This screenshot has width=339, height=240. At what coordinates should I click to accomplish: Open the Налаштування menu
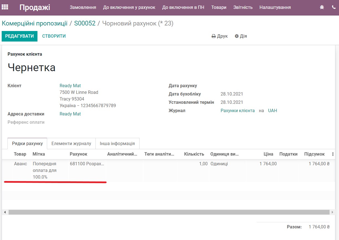(275, 8)
